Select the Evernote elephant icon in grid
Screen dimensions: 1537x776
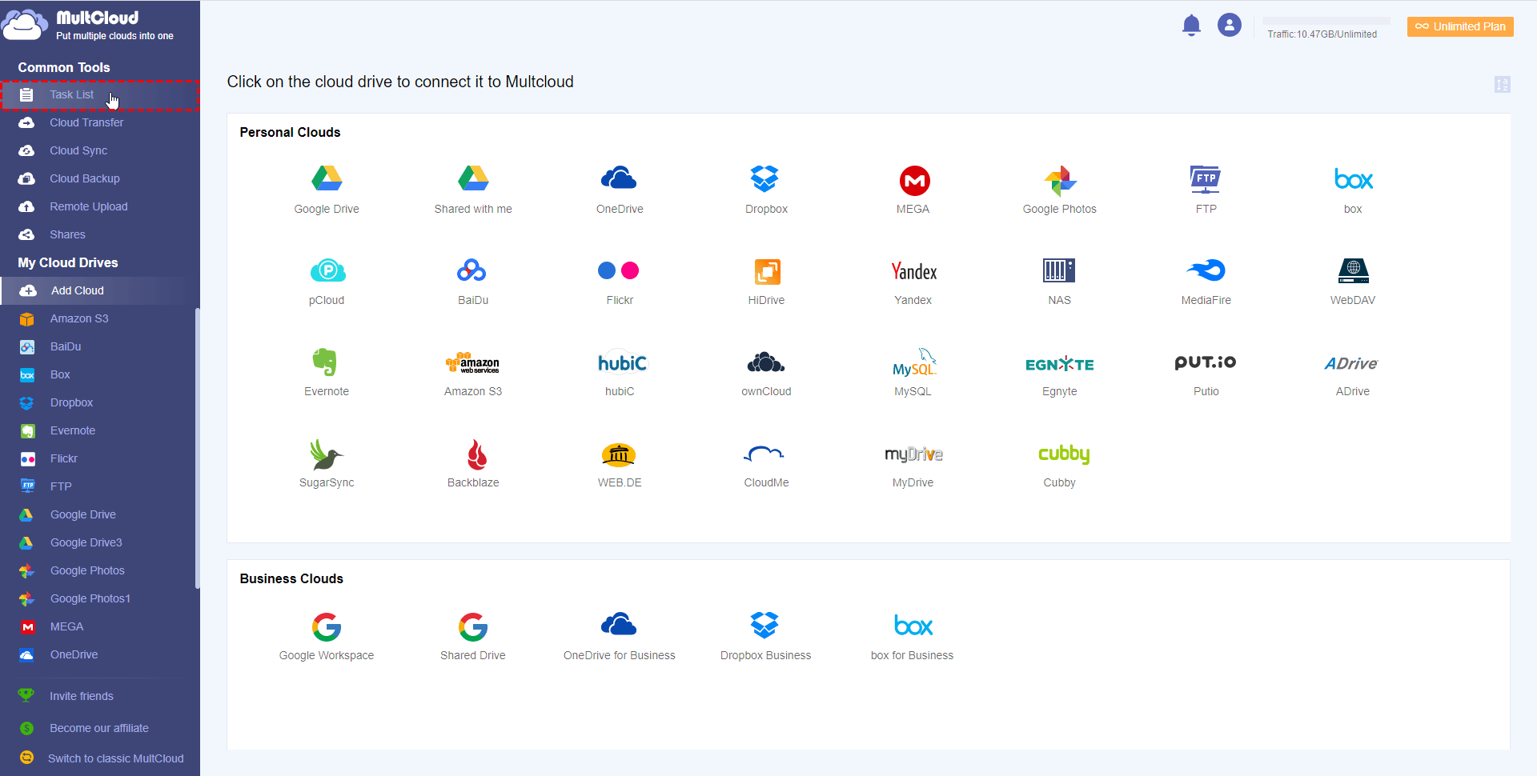[325, 362]
